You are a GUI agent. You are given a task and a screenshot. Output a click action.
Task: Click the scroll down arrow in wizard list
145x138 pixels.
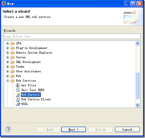click(138, 105)
